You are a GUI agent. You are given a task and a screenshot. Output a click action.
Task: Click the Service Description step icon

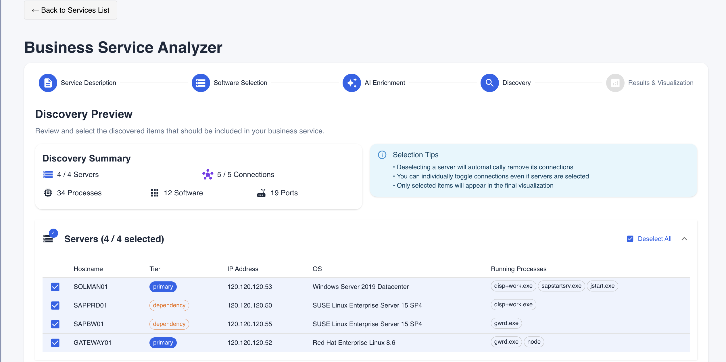(48, 83)
